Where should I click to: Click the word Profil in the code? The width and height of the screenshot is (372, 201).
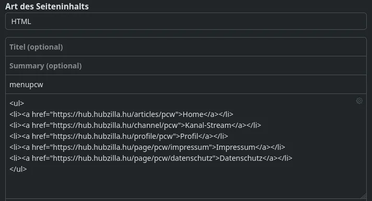click(189, 136)
